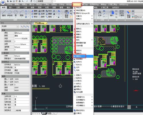Choose 修剪(T) in the menu
This screenshot has height=115, width=143.
[83, 75]
